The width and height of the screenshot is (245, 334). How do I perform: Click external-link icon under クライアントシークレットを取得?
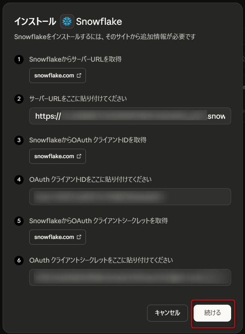(x=79, y=237)
